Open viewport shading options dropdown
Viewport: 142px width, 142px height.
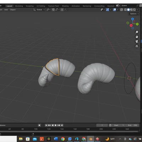tap(137, 10)
